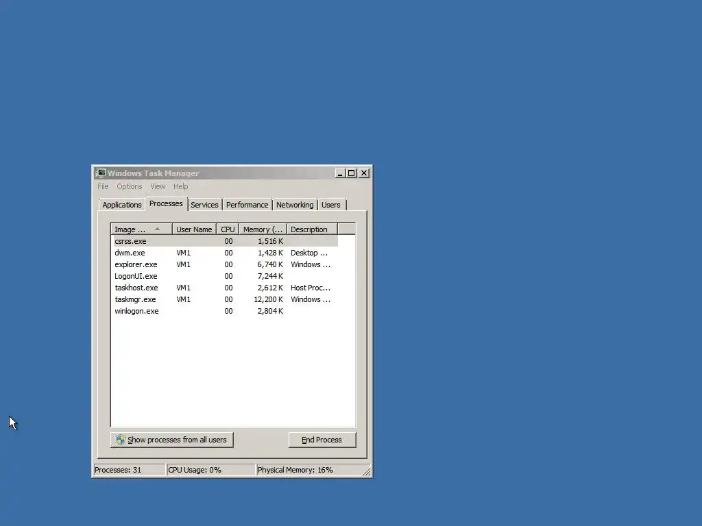
Task: Select the Processes tab
Action: [166, 203]
